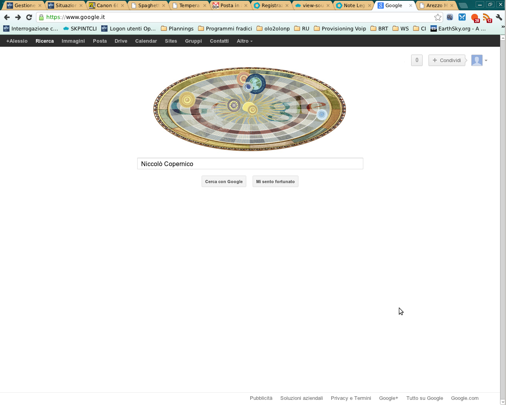
Task: Open Gruppi in the Google bar
Action: tap(193, 41)
